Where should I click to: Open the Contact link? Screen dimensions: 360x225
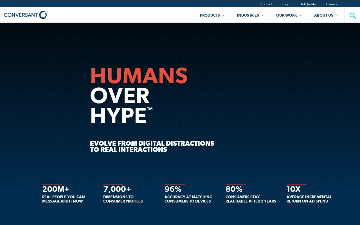(x=266, y=4)
